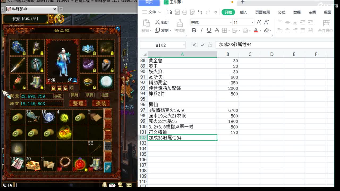Click the 检查 inspect button
Screen dimensions: 340x191
point(105,95)
